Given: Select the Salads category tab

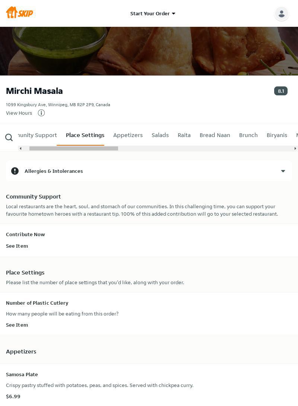Looking at the screenshot, I should pyautogui.click(x=160, y=135).
